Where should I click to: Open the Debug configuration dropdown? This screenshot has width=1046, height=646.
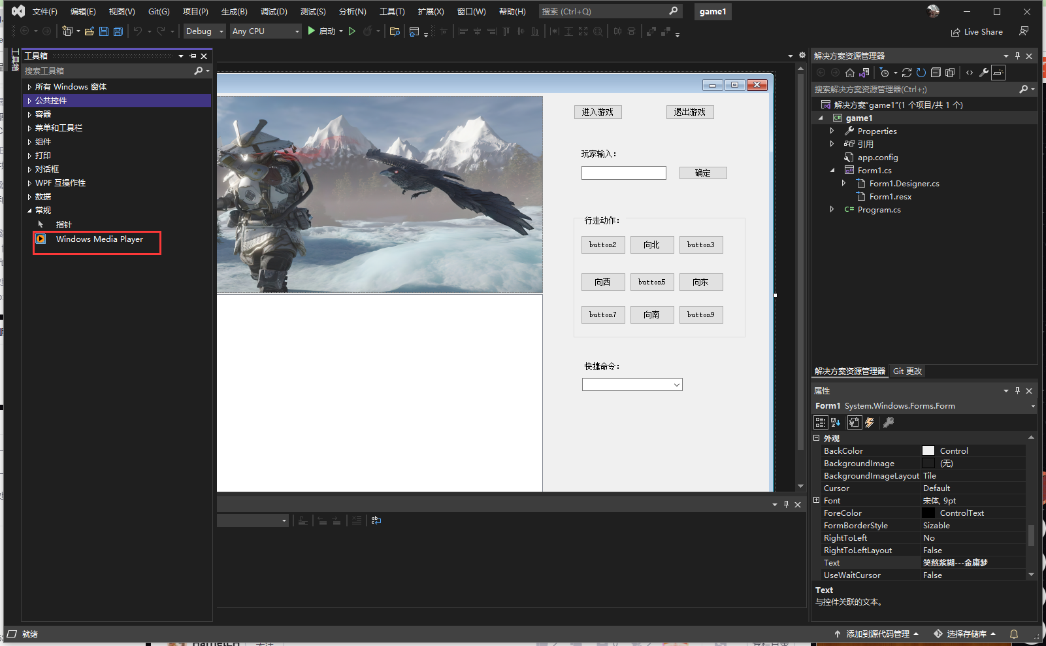pos(204,31)
